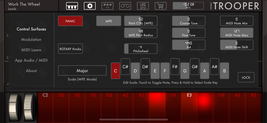The height and width of the screenshot is (123, 267).
Task: Toggle the A# scale note
Action: pyautogui.click(x=215, y=67)
